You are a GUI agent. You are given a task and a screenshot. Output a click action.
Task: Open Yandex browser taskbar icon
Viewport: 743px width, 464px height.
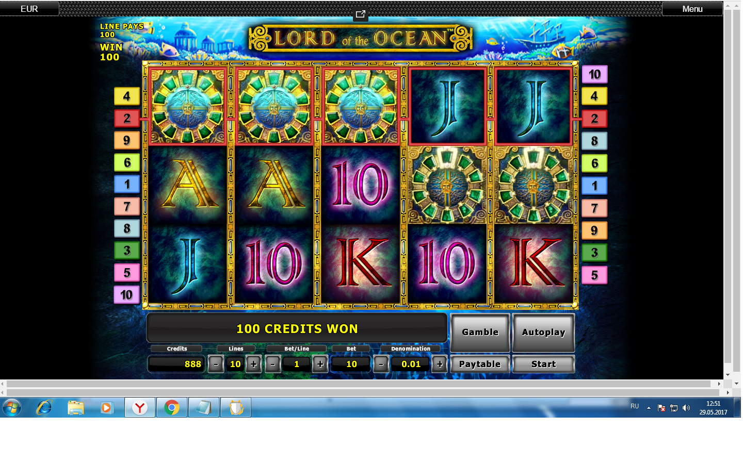tap(140, 407)
